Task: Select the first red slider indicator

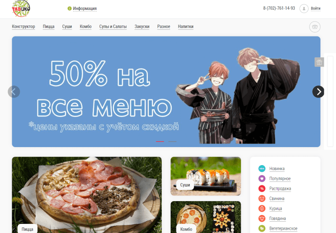Action: [160, 142]
